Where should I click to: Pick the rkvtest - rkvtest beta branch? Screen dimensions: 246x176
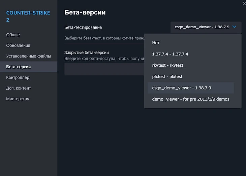pos(167,65)
